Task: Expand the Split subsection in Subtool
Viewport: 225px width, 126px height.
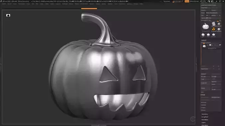Action: [202, 92]
